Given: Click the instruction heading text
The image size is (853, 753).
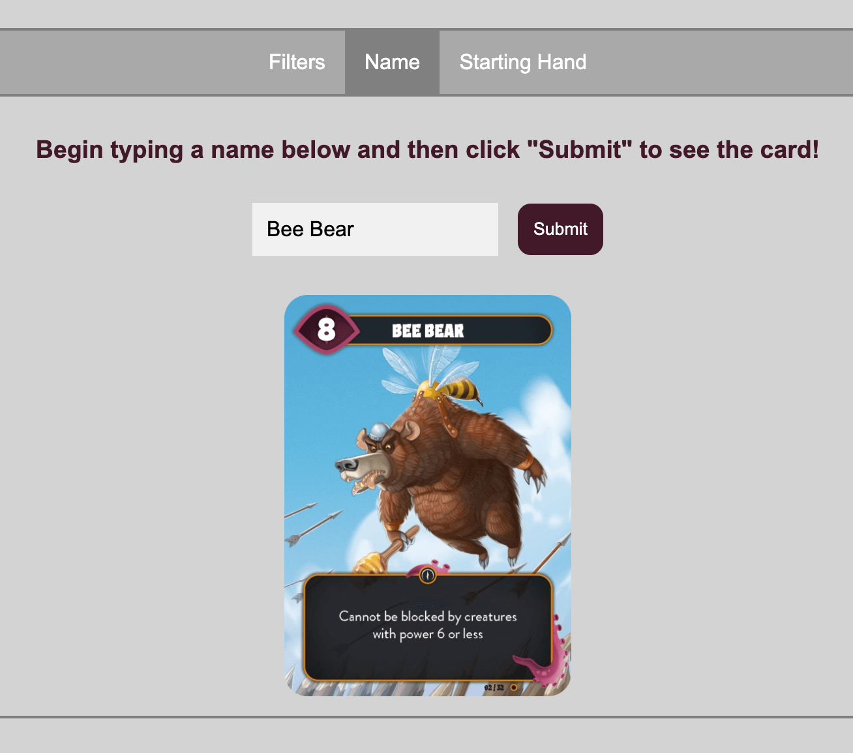Looking at the screenshot, I should tap(427, 149).
